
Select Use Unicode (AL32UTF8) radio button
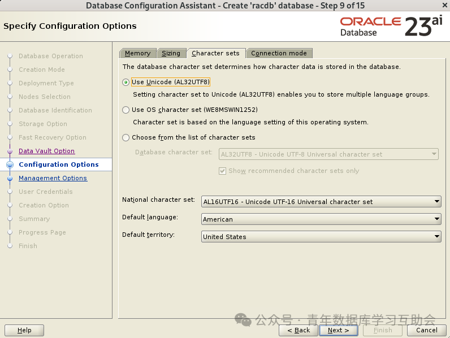click(x=126, y=83)
